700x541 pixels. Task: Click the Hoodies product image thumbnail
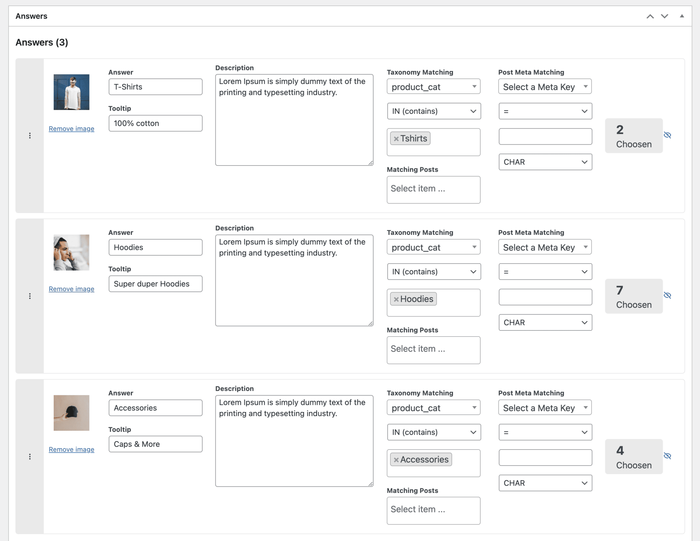click(x=71, y=253)
